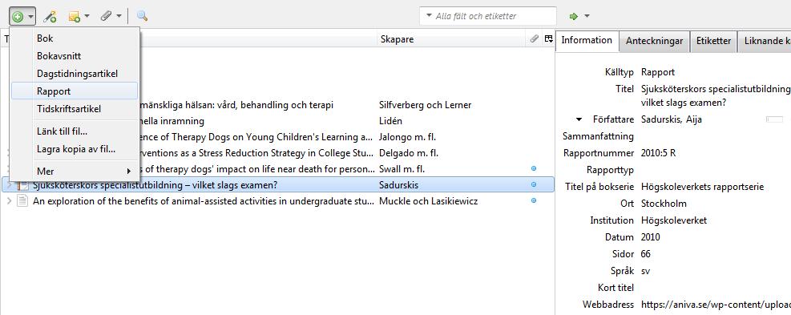Click the empty Kort titel field
The width and height of the screenshot is (791, 315).
[716, 288]
